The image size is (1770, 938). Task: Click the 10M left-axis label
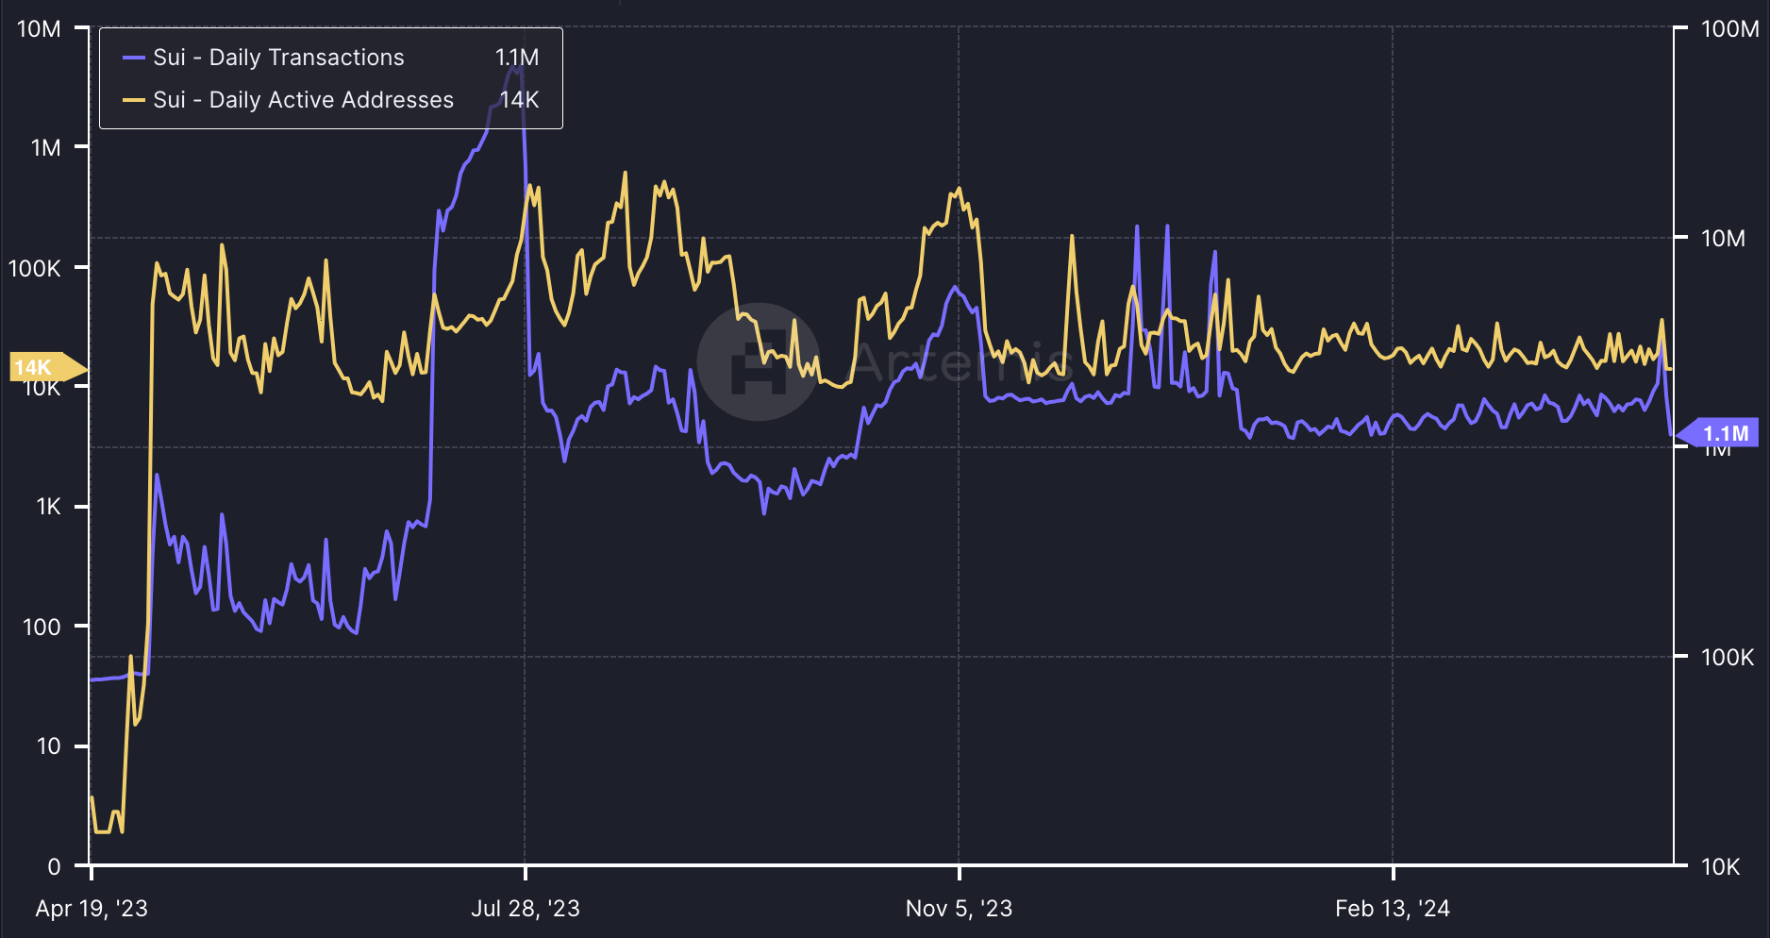pyautogui.click(x=39, y=29)
